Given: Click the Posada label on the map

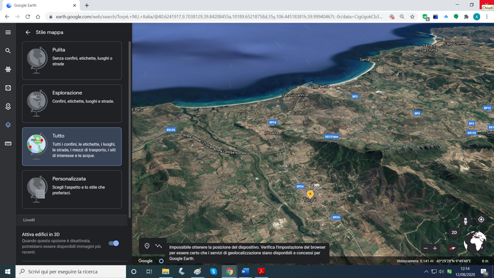Looking at the screenshot, I should tap(271, 133).
